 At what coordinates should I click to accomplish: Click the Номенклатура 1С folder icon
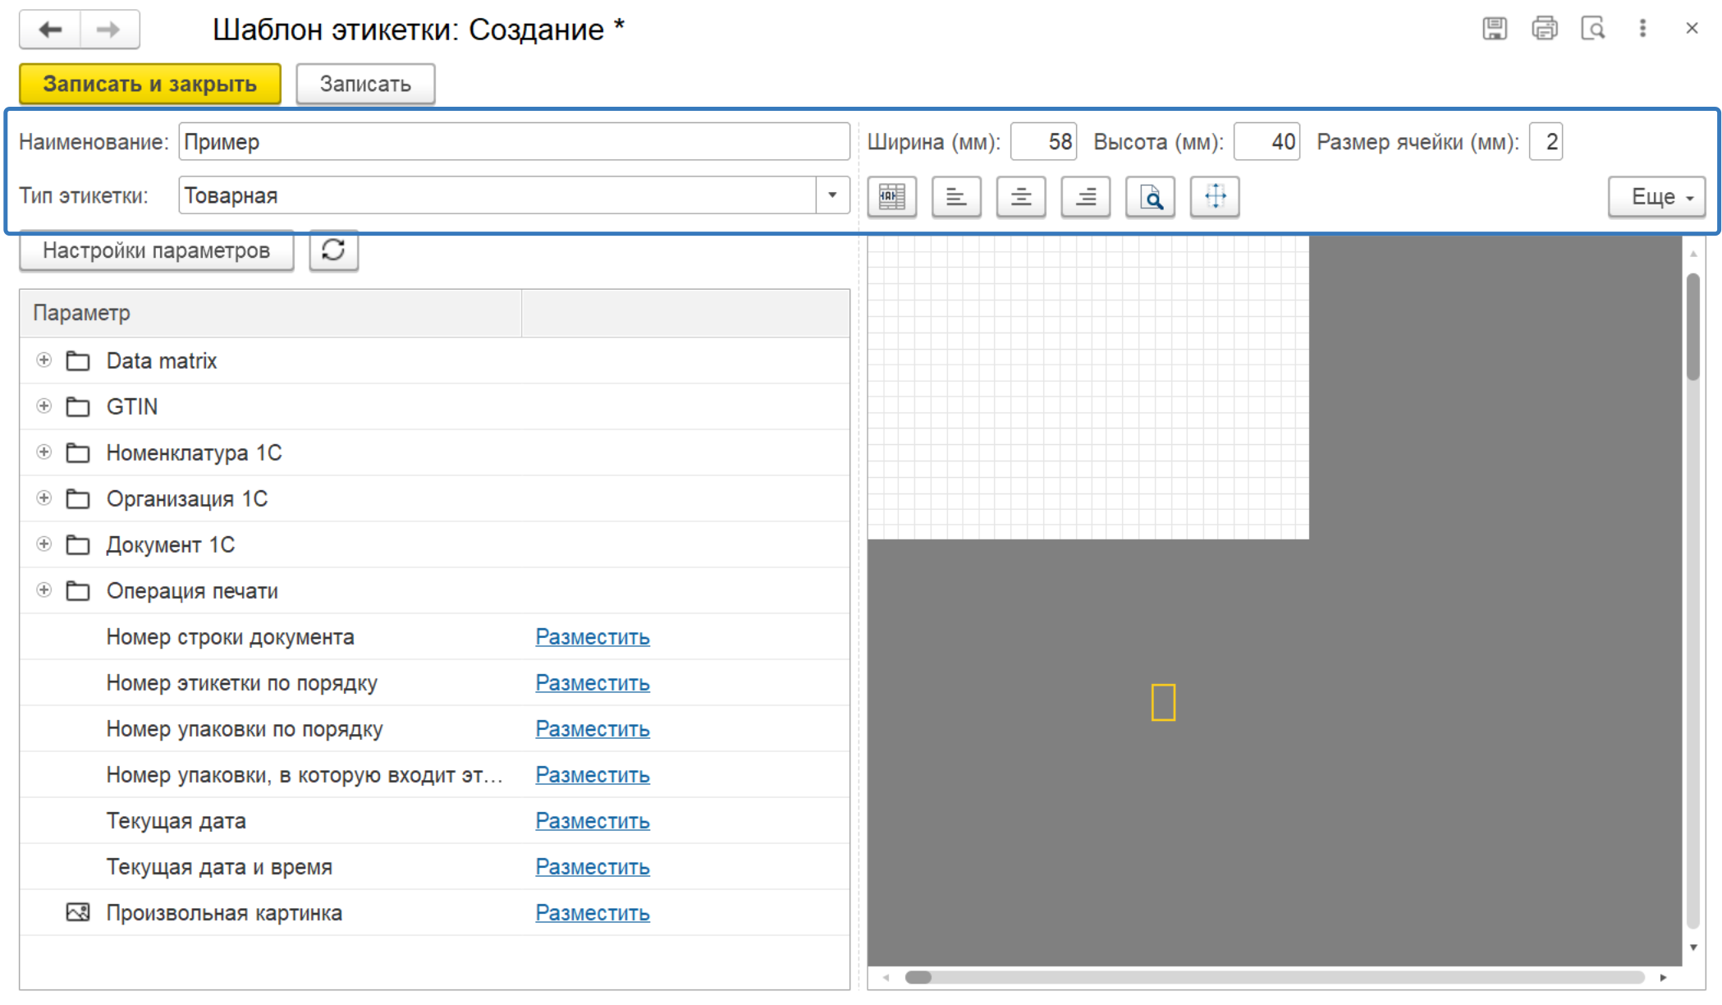click(78, 453)
